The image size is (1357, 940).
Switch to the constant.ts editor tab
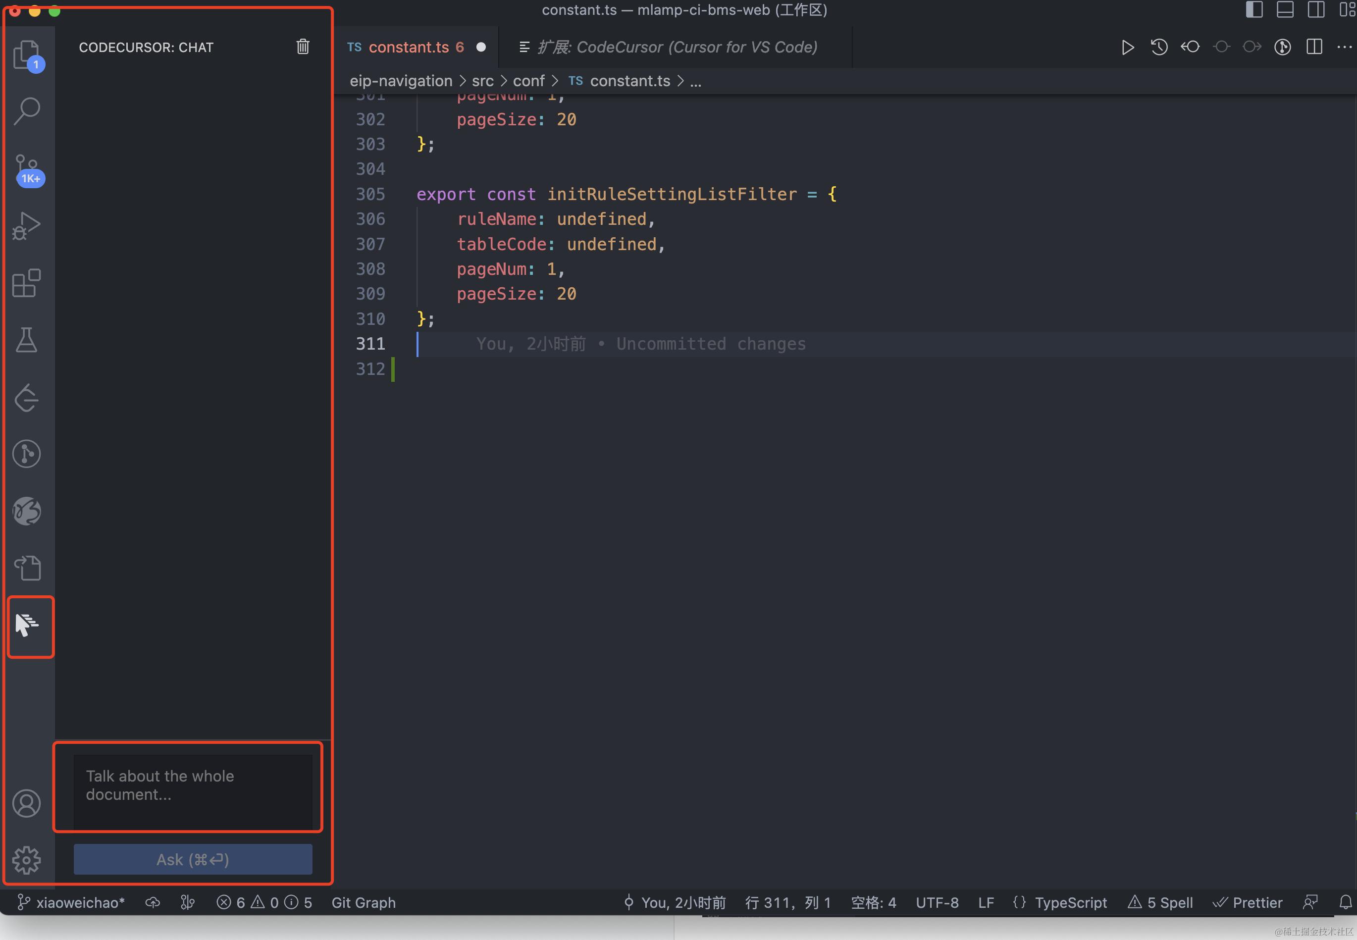click(409, 47)
